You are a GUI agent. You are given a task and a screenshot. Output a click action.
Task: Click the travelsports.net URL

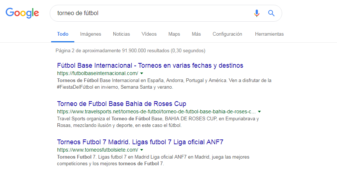tap(156, 111)
